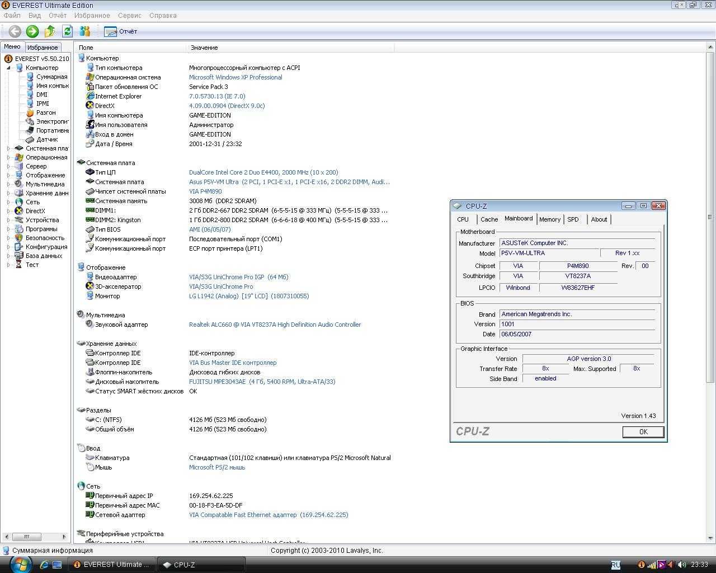Switch to the Избранное sidebar tab
This screenshot has height=573, width=716.
coord(43,48)
